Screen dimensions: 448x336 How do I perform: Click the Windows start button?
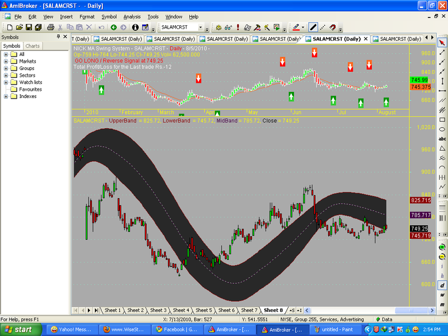click(21, 329)
